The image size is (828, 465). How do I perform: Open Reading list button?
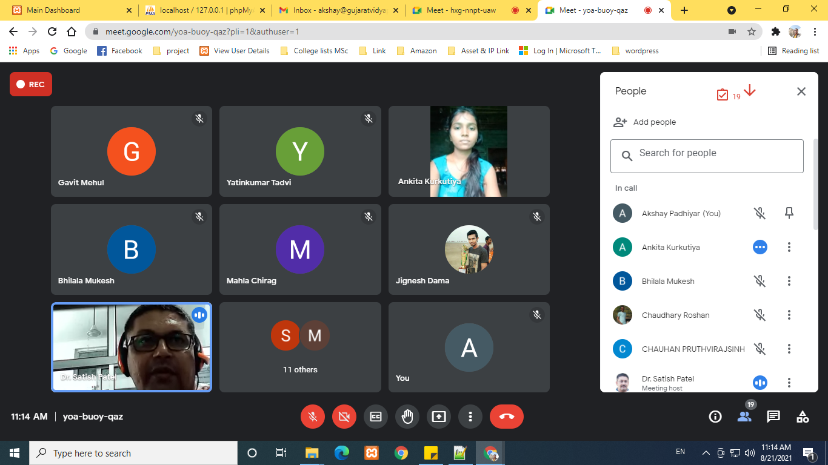[x=793, y=51]
